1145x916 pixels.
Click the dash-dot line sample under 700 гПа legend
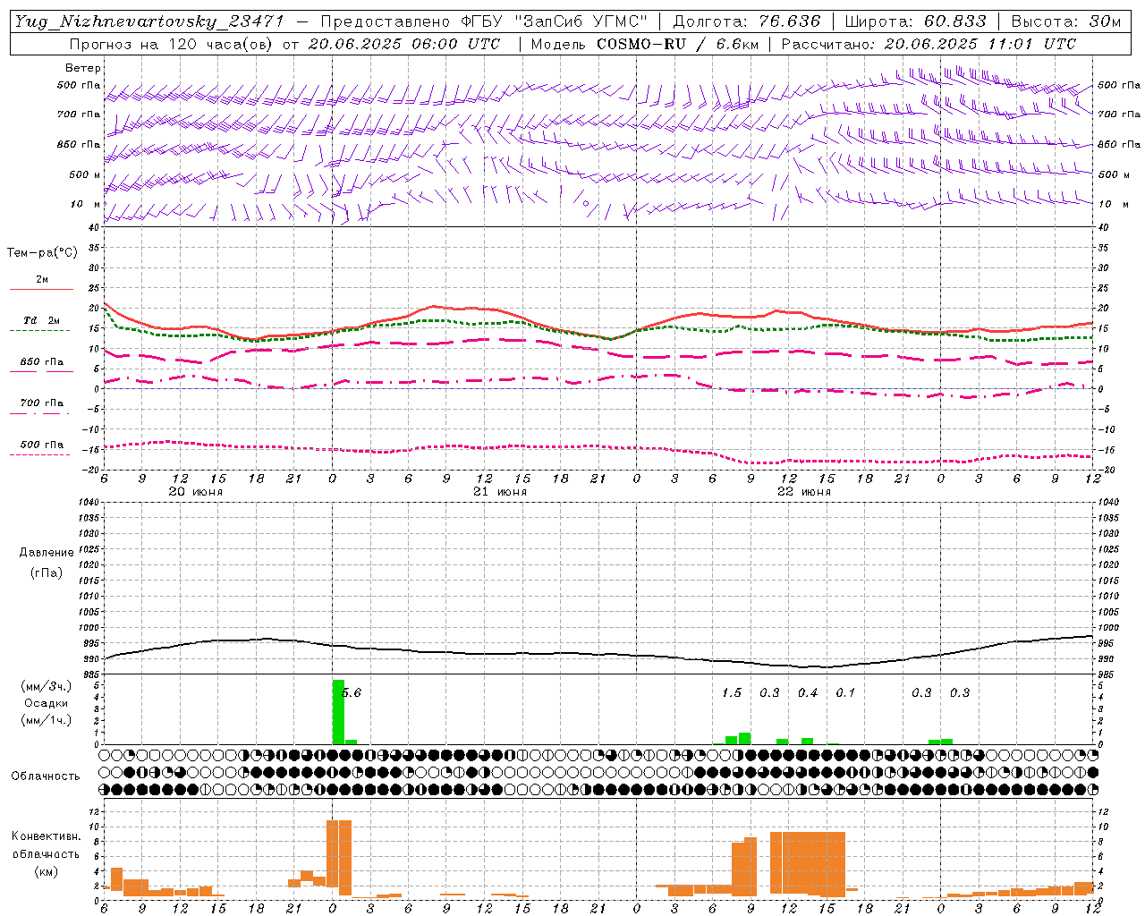(39, 413)
